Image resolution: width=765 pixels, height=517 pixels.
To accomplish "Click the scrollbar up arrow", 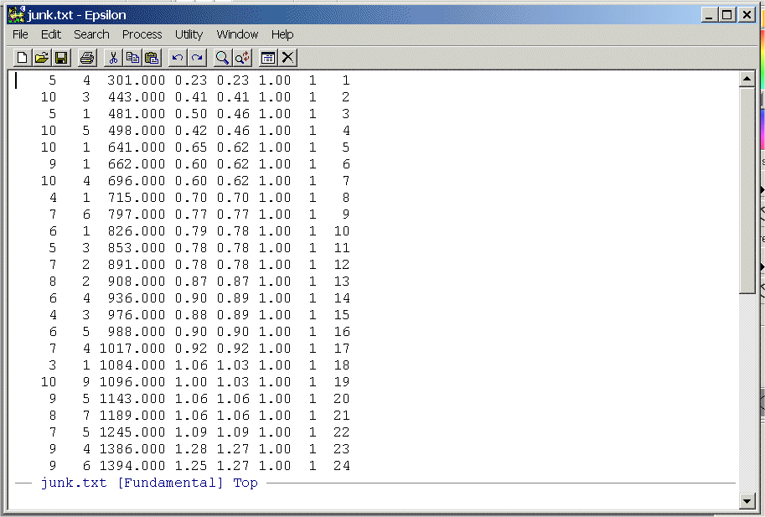I will [x=747, y=80].
